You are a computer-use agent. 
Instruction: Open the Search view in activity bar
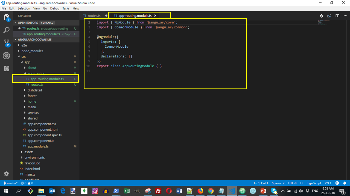6,30
